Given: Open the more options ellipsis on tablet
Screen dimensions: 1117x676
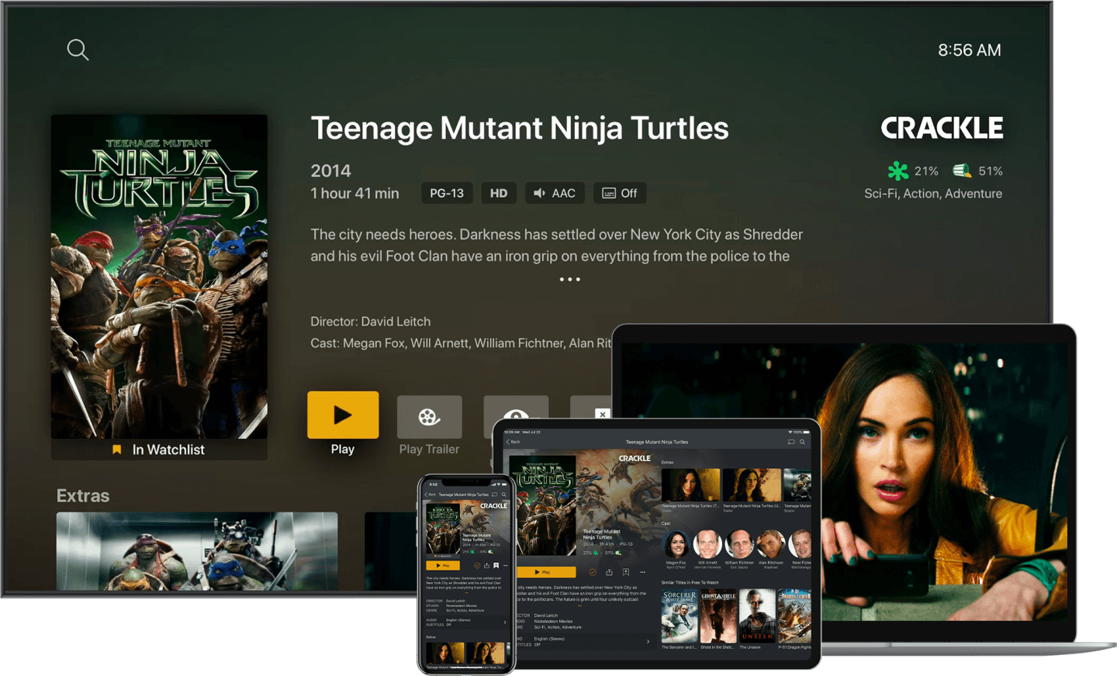Looking at the screenshot, I should [x=642, y=572].
